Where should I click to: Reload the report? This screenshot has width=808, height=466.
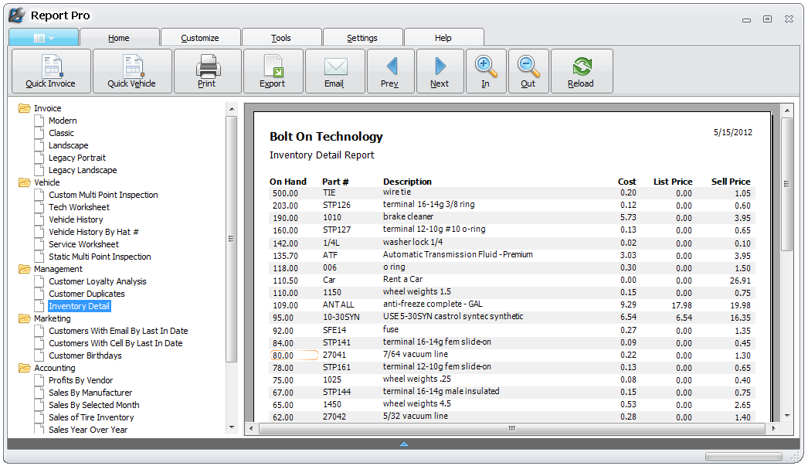pyautogui.click(x=582, y=71)
